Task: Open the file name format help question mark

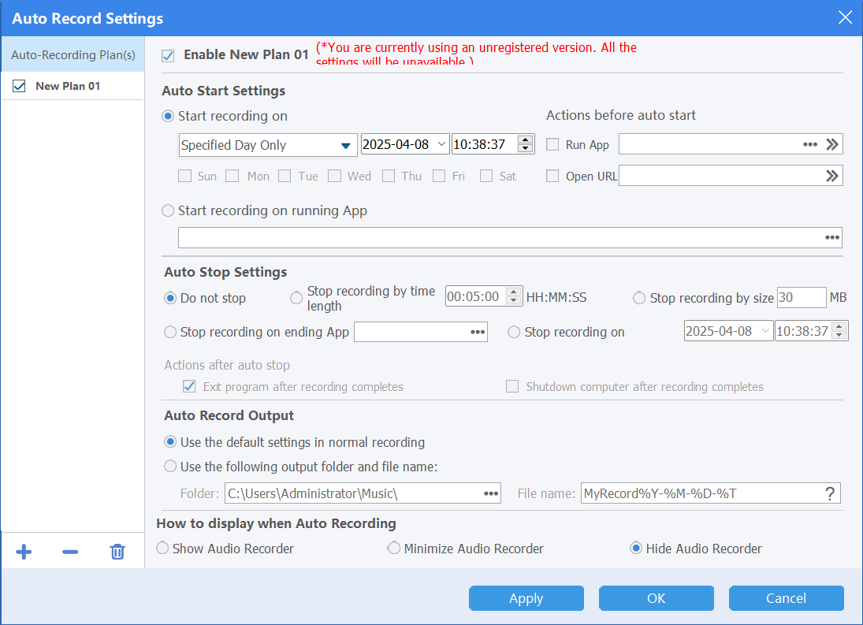Action: tap(830, 493)
